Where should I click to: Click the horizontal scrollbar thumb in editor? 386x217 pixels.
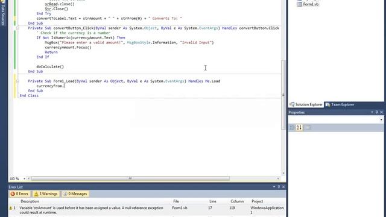pos(130,178)
